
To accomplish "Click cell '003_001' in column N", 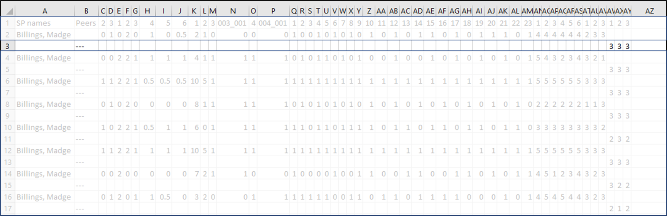I will pos(232,23).
